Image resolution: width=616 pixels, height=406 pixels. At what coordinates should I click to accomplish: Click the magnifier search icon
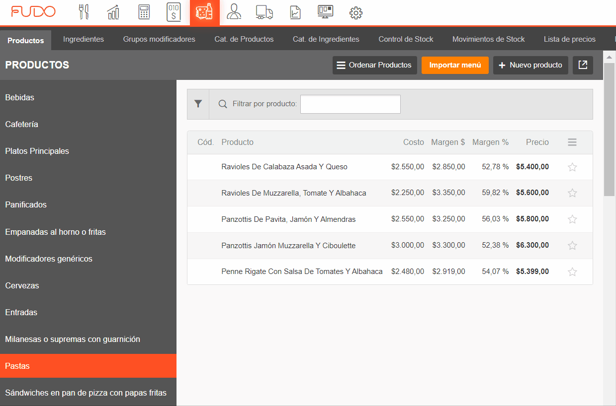223,104
